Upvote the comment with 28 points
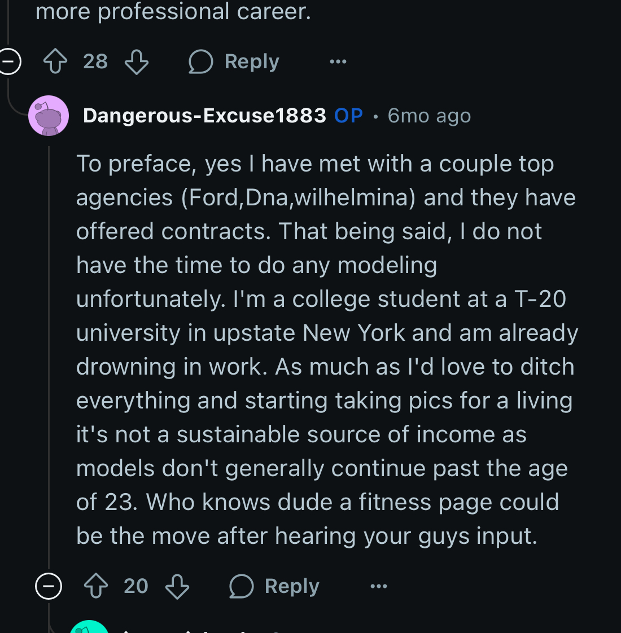This screenshot has width=621, height=633. coord(55,61)
